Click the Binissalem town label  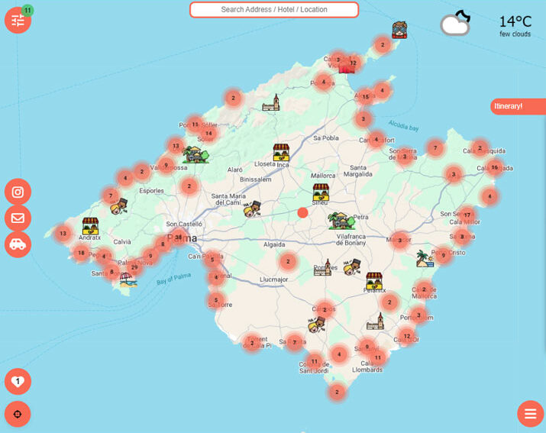click(x=255, y=179)
